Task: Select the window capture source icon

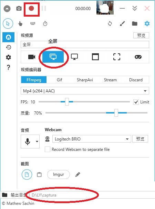Action: pyautogui.click(x=95, y=57)
